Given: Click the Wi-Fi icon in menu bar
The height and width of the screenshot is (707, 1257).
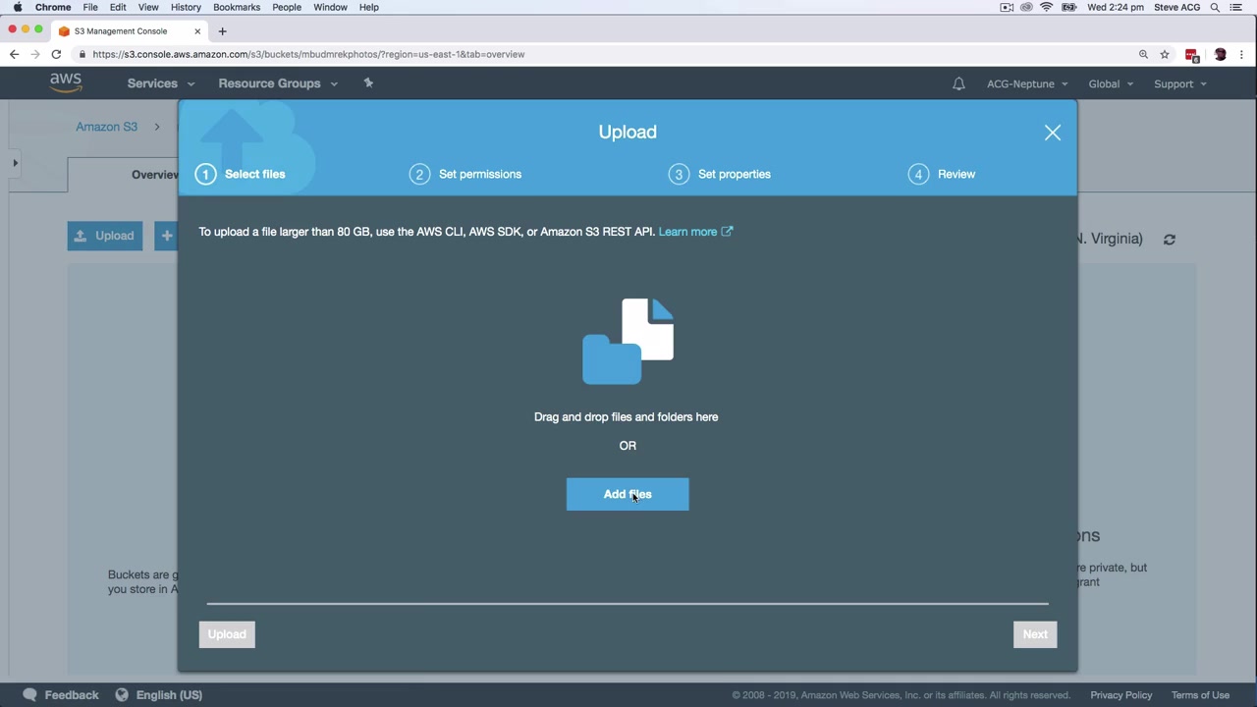Looking at the screenshot, I should pyautogui.click(x=1047, y=7).
